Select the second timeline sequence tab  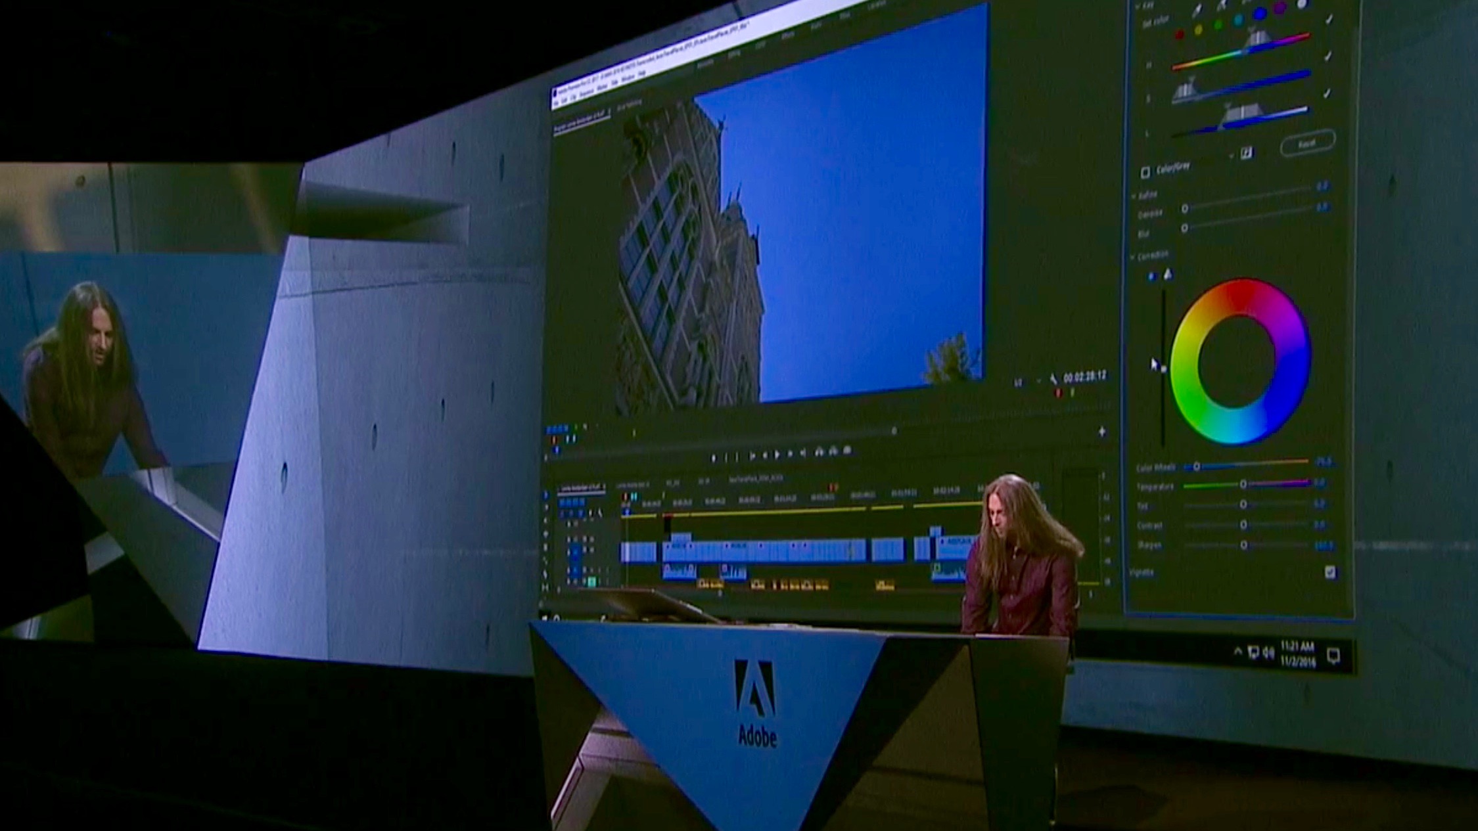point(633,485)
